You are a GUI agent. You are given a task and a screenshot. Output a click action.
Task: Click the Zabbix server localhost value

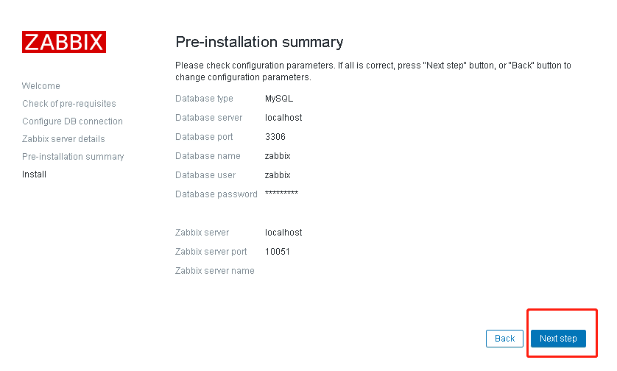(283, 233)
